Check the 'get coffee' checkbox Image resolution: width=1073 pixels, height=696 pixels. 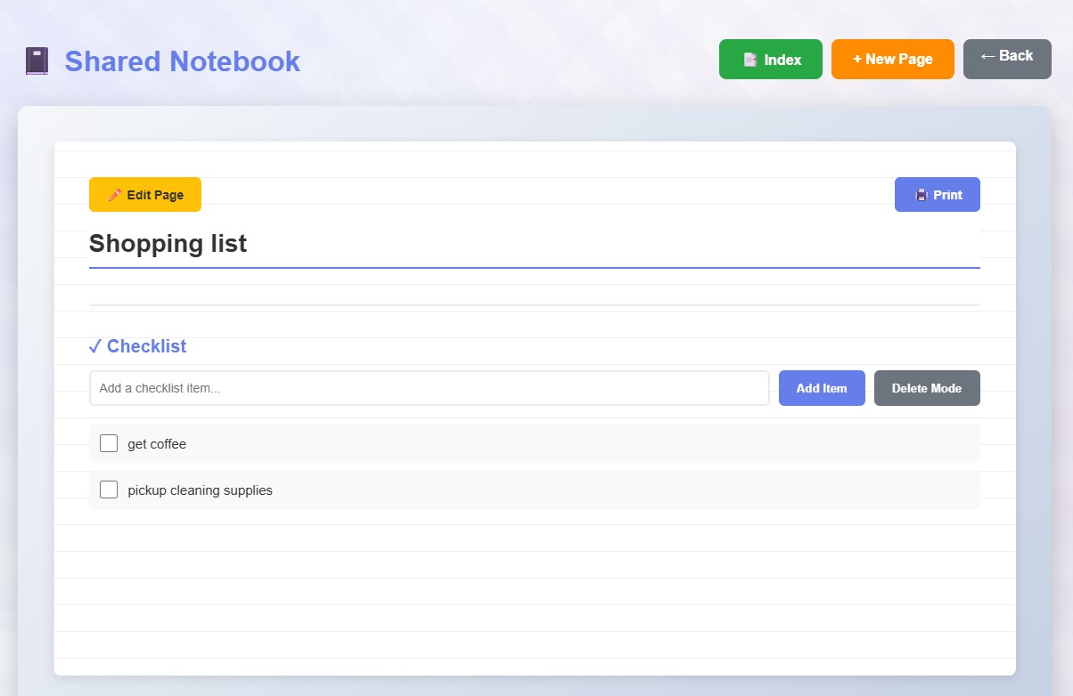point(109,443)
